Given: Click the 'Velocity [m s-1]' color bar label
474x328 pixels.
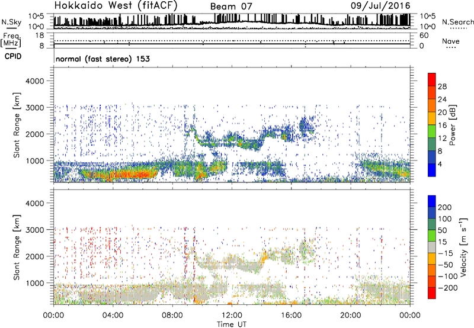Looking at the screenshot, I should point(463,247).
